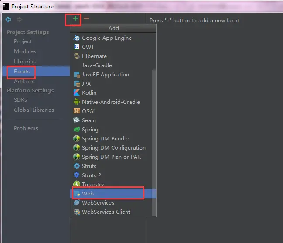283x243 pixels.
Task: Click the Spring DM Configuration icon
Action: click(77, 148)
